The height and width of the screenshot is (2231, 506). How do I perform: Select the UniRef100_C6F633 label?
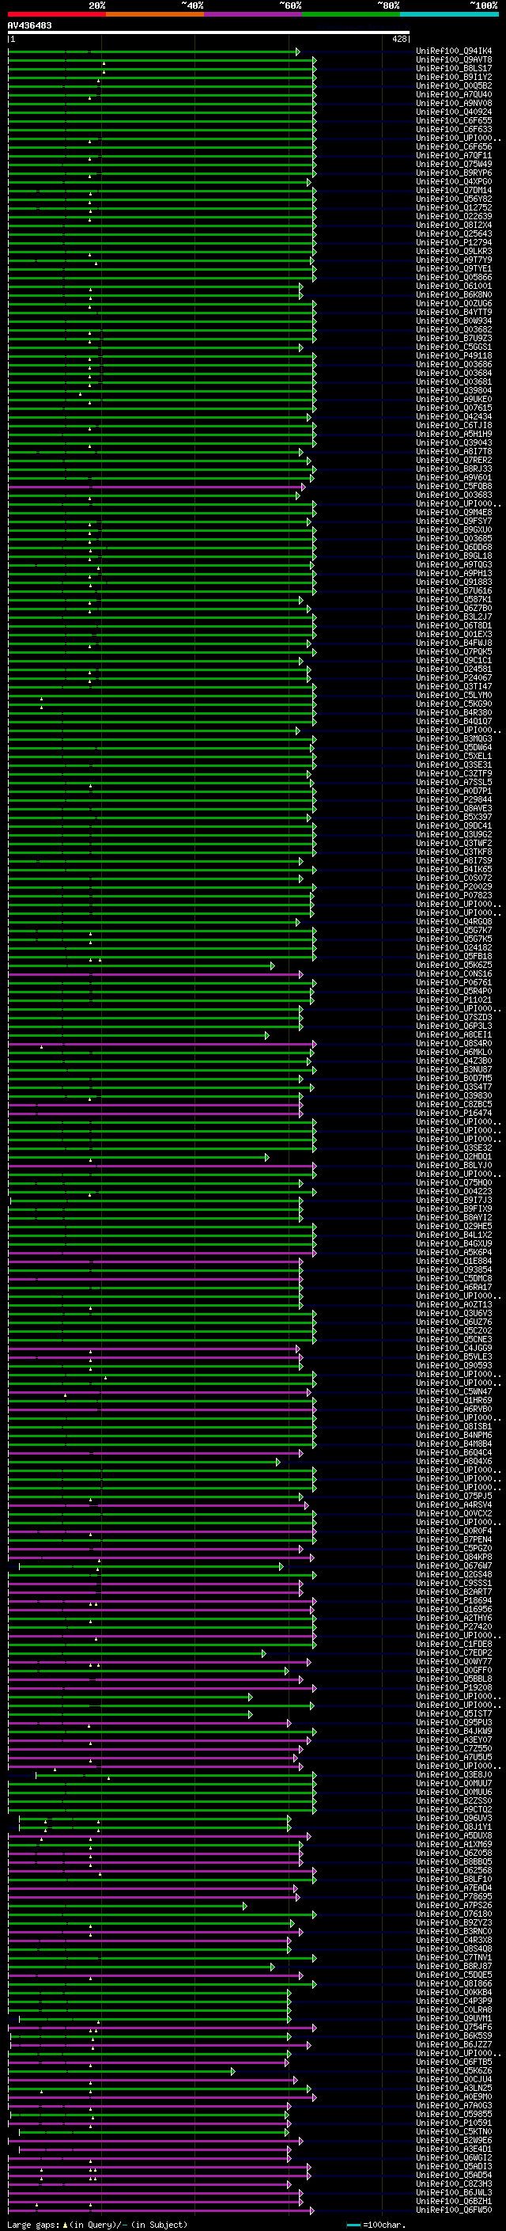click(x=454, y=129)
